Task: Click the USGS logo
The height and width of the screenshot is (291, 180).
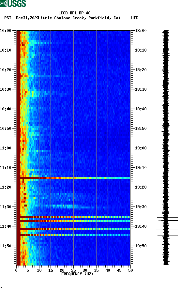Action: (x=13, y=3)
